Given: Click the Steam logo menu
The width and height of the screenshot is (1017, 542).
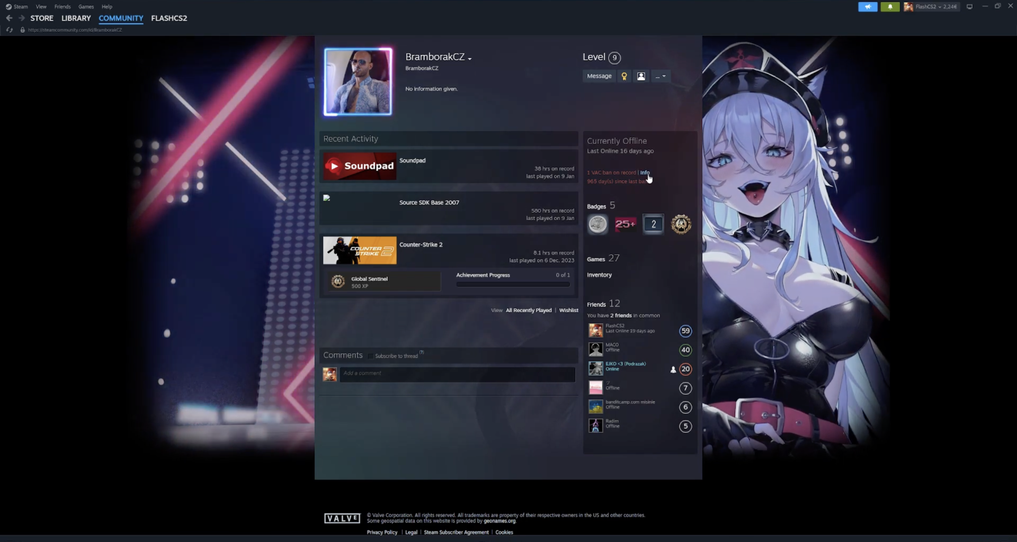Looking at the screenshot, I should pos(8,7).
